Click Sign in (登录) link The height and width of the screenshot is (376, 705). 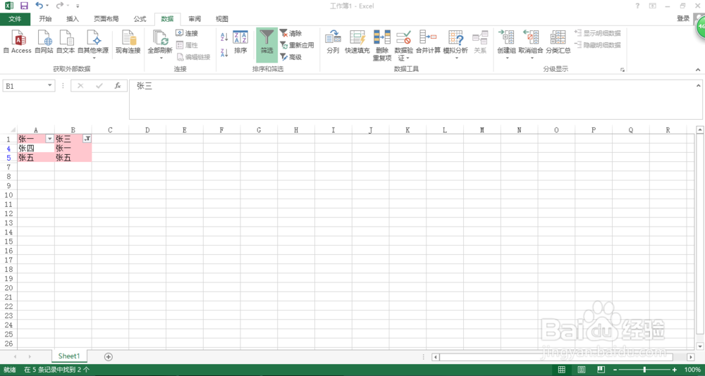[x=683, y=18]
